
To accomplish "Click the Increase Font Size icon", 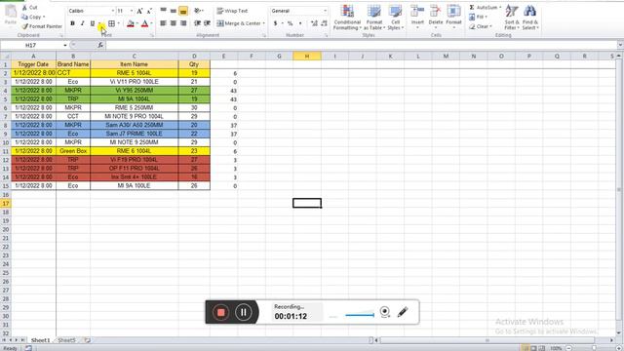I will pos(139,11).
